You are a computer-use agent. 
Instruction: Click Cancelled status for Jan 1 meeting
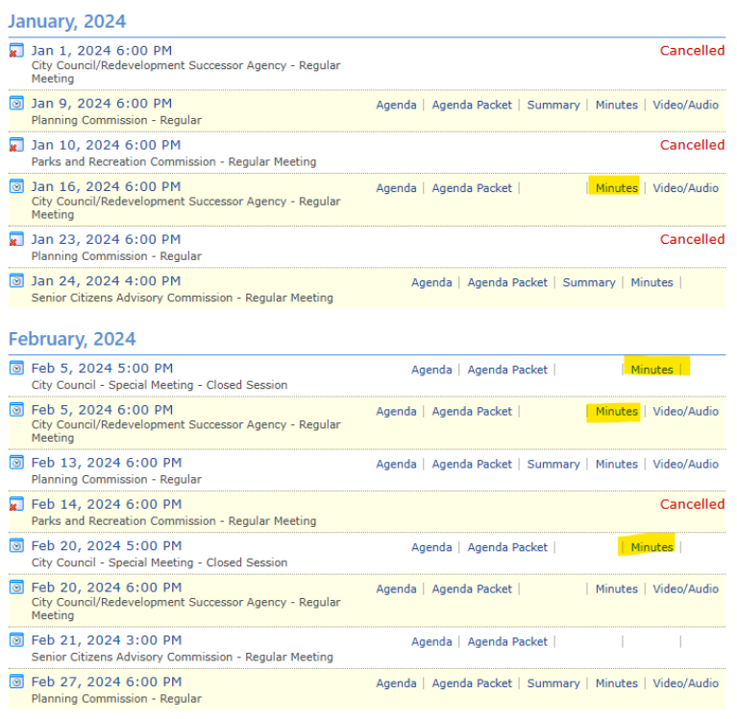(x=692, y=50)
